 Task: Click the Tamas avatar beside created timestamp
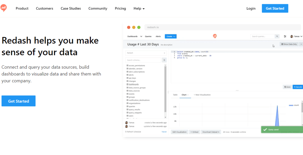click(127, 122)
